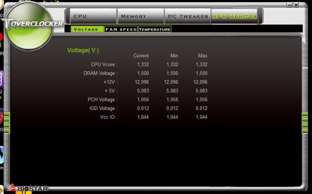
Task: Show the Fan Speed readings
Action: pyautogui.click(x=121, y=29)
